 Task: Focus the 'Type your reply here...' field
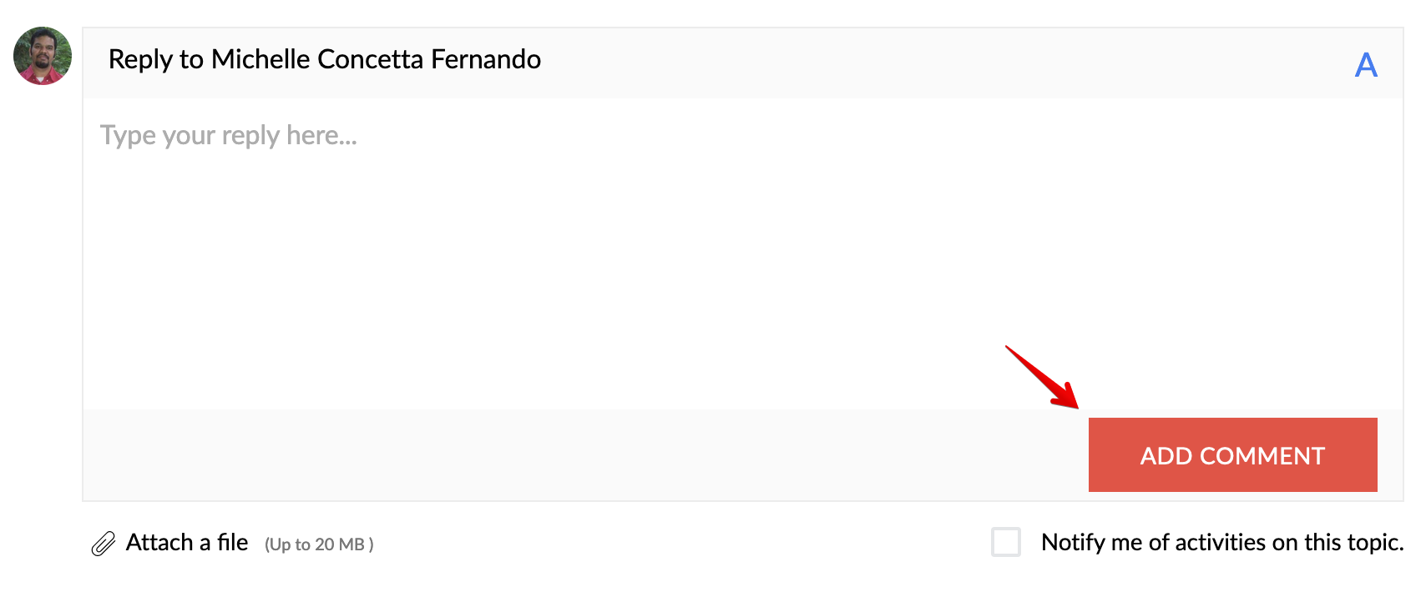(x=229, y=135)
